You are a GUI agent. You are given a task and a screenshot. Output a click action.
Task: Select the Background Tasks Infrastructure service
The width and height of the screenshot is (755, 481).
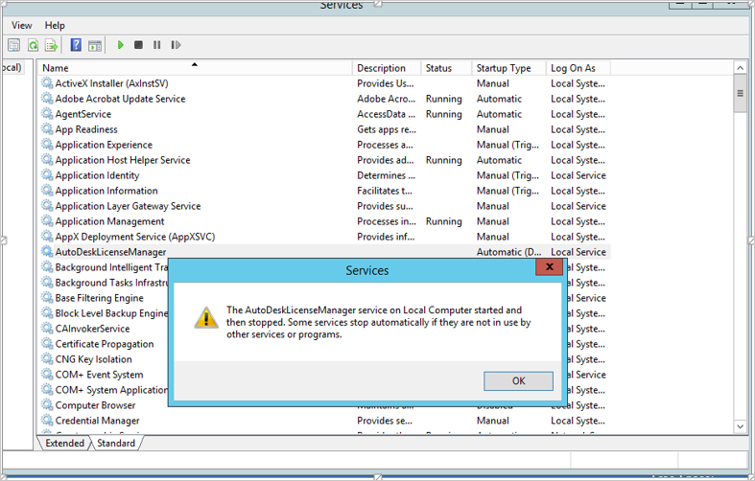tap(105, 283)
